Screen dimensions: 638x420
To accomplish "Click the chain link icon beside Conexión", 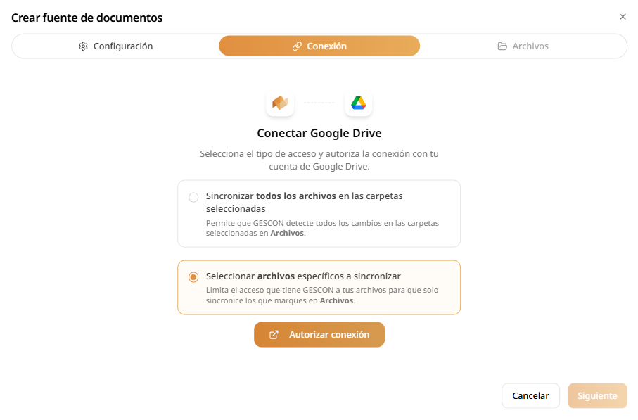I will [299, 46].
